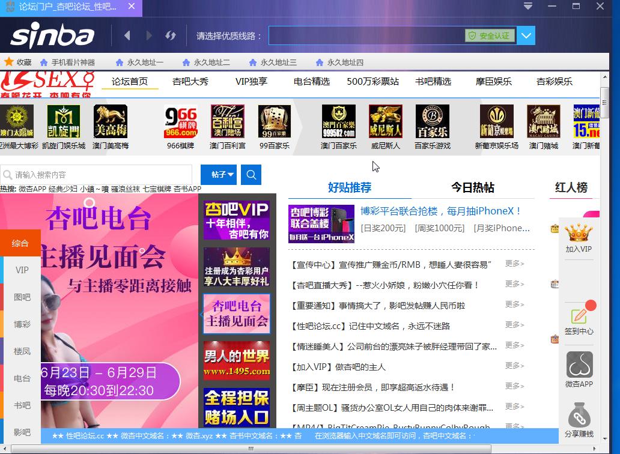
Task: Click 更多 beside 【性吧论坛.cc】
Action: point(514,324)
